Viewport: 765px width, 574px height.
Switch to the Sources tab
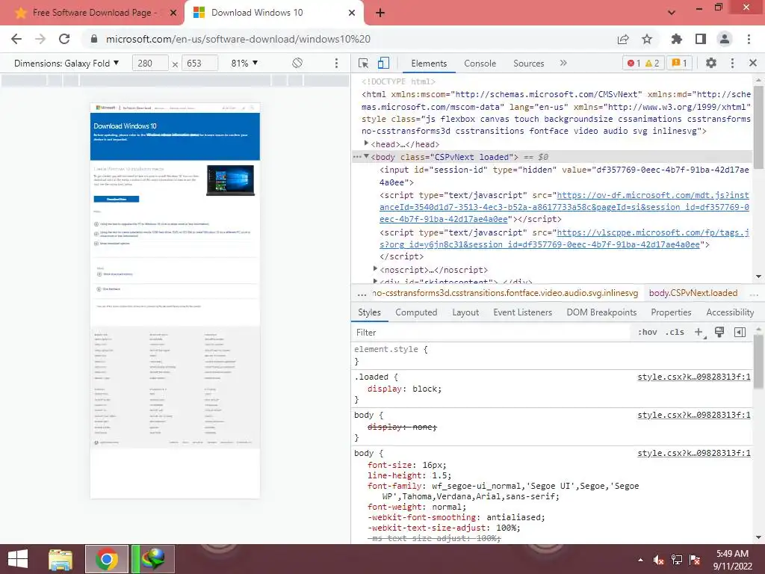[528, 63]
